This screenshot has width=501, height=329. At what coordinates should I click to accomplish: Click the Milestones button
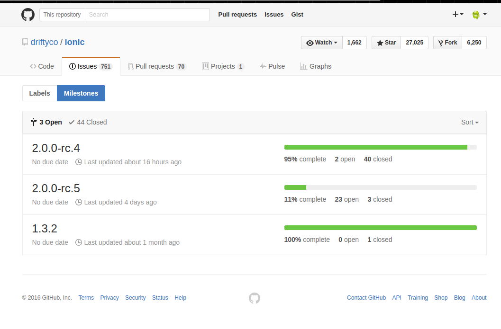coord(81,93)
